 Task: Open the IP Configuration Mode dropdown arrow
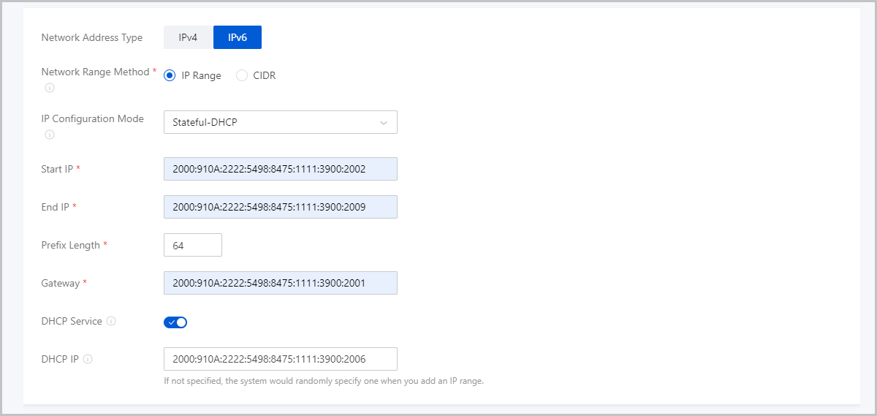[384, 123]
